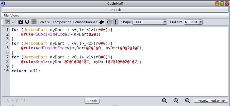Maximize the CutInHalf window
The height and width of the screenshot is (106, 230).
[222, 4]
